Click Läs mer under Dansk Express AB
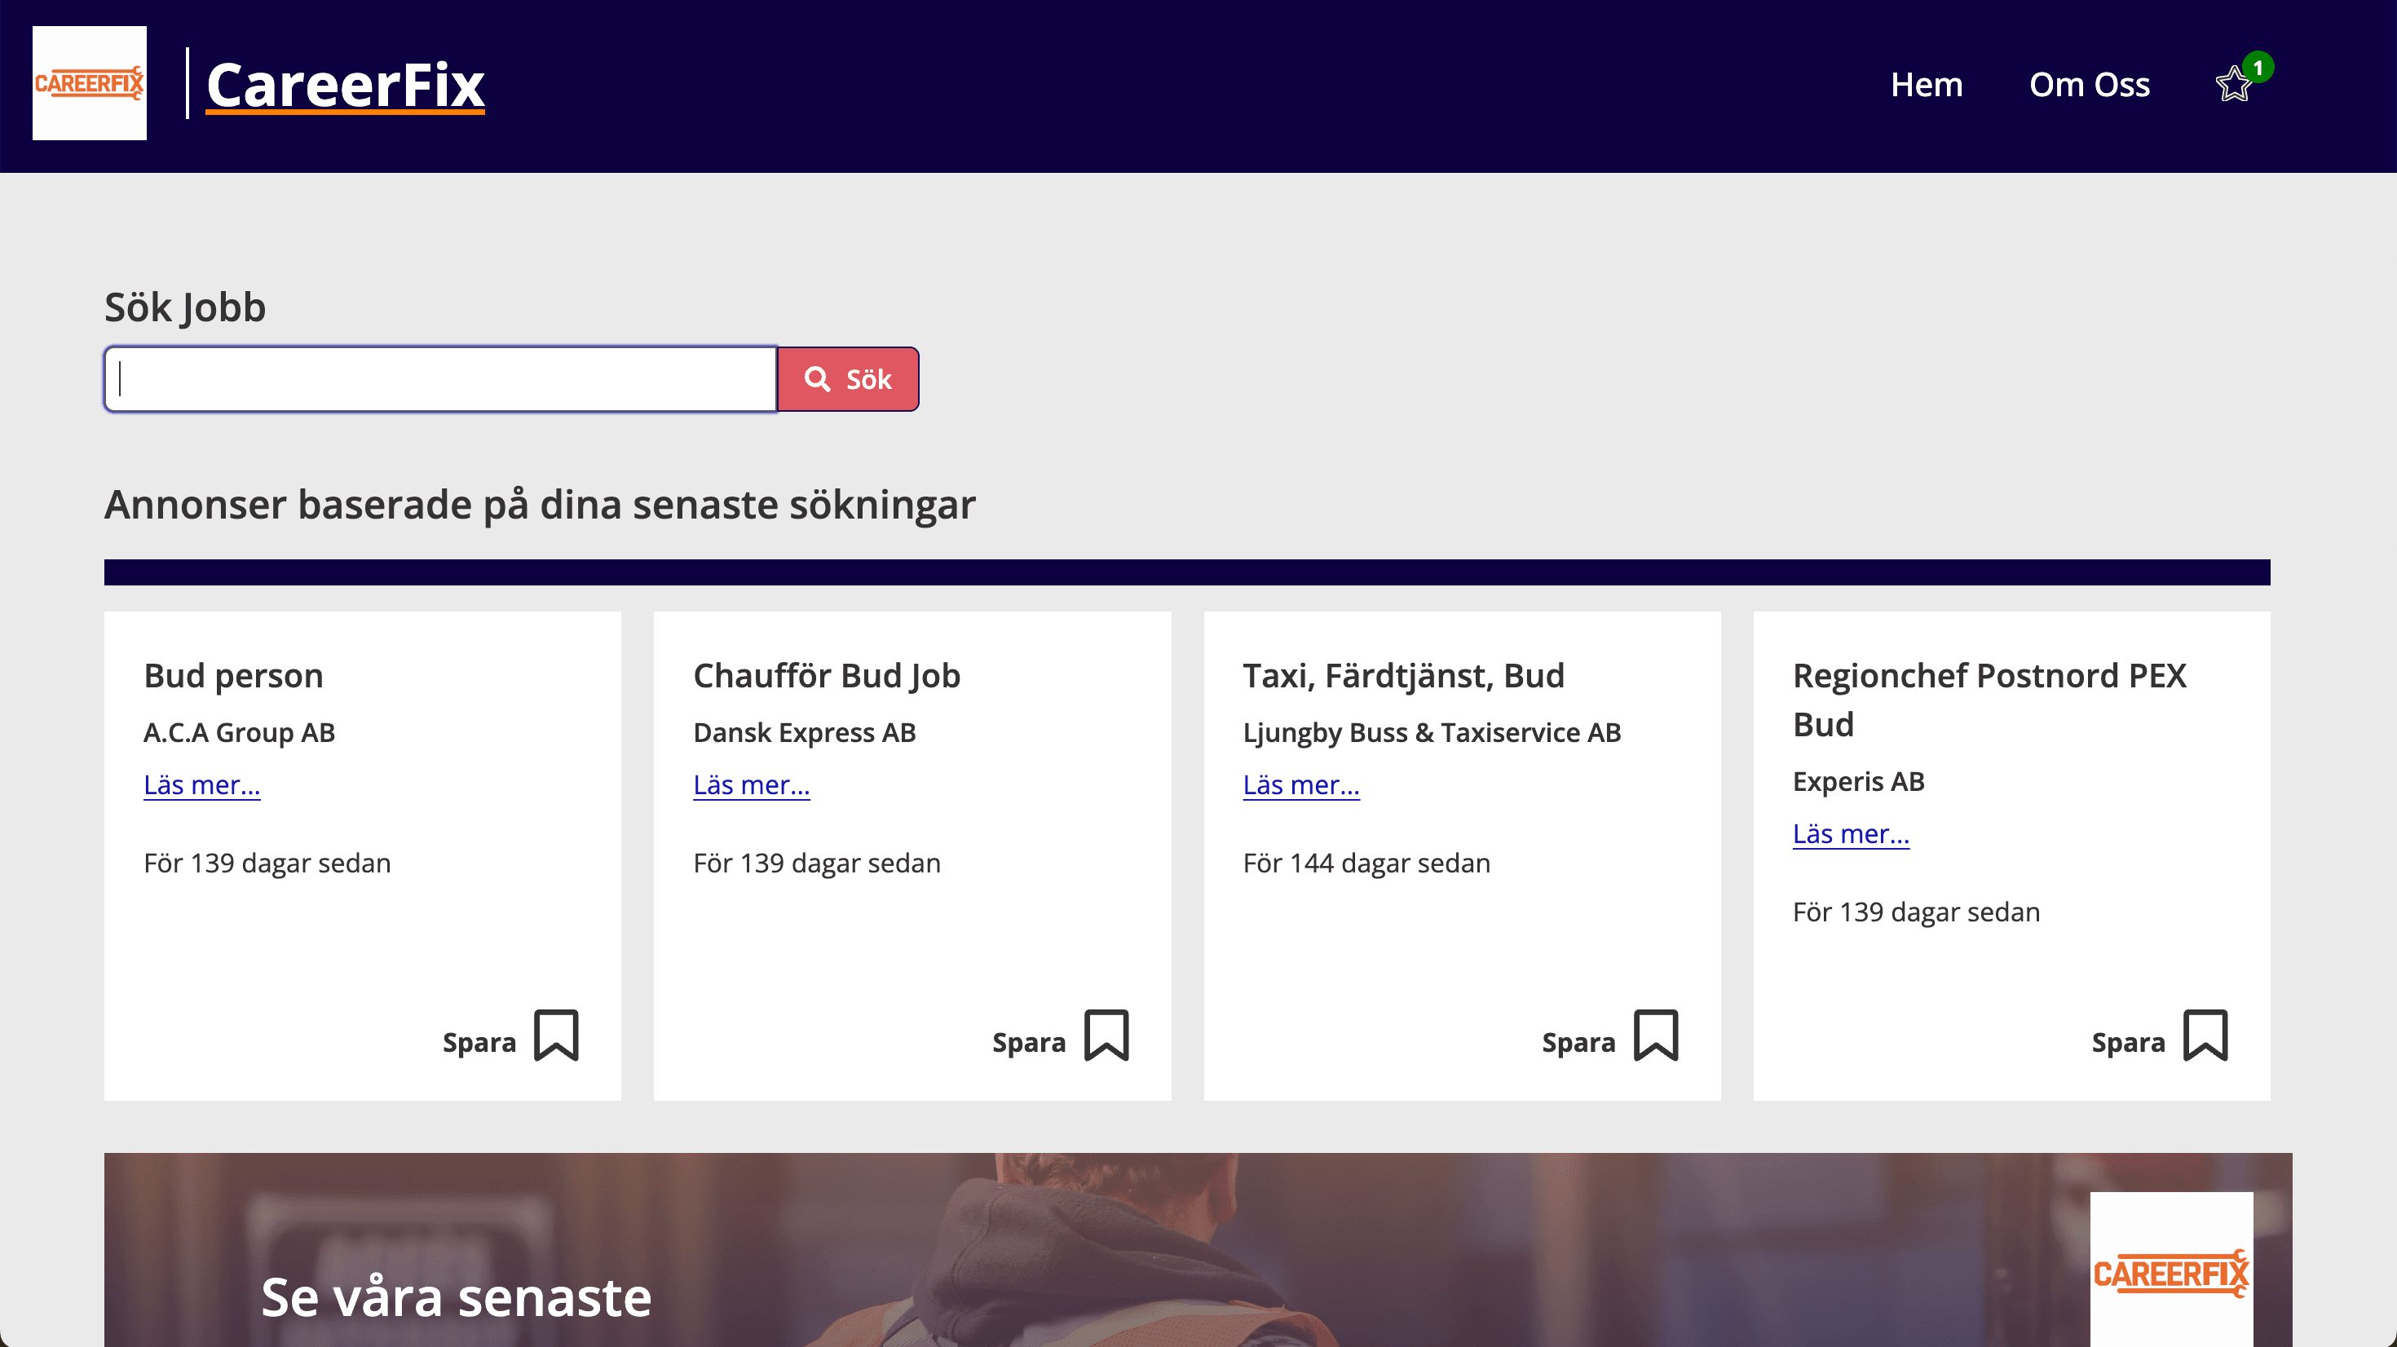Screen dimensions: 2397x1347 click(751, 784)
